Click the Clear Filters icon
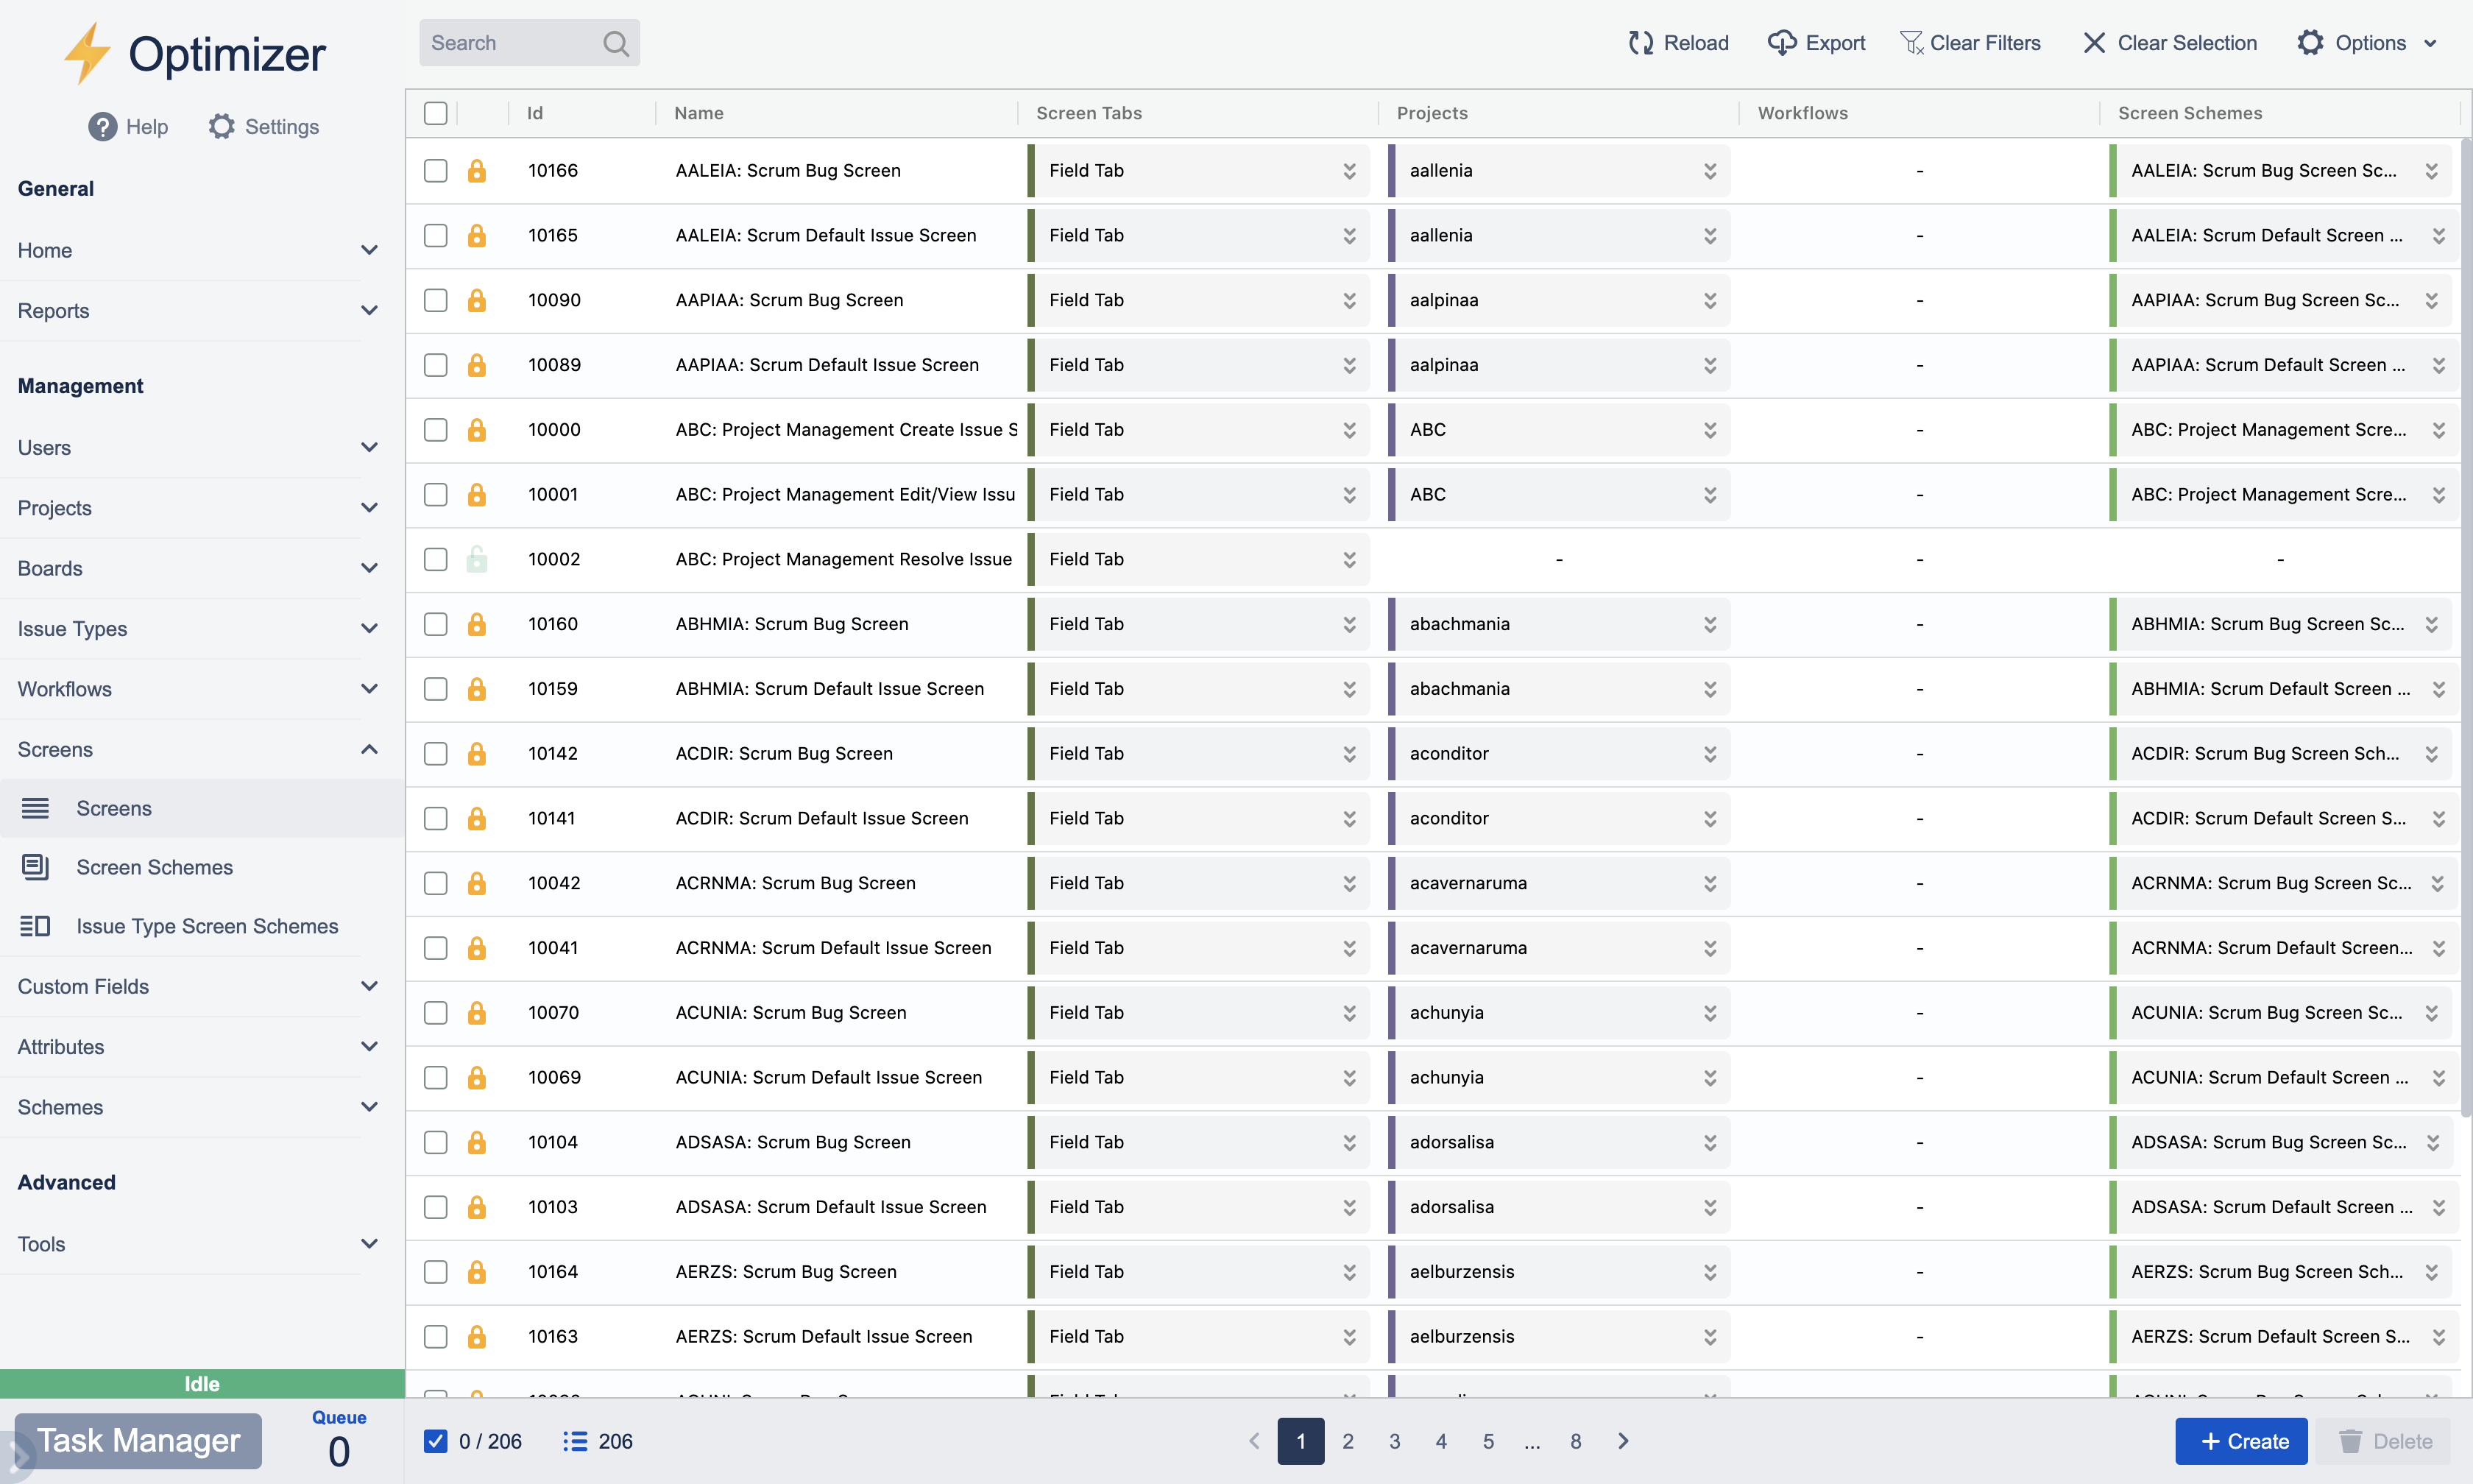 pos(1913,43)
